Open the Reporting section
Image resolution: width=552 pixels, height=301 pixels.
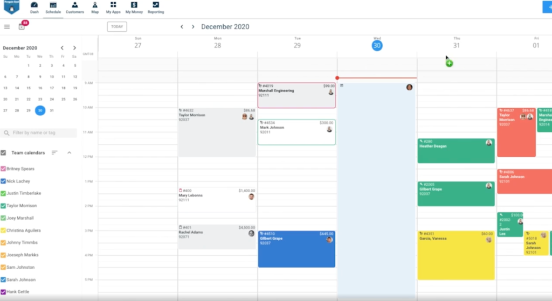[156, 8]
